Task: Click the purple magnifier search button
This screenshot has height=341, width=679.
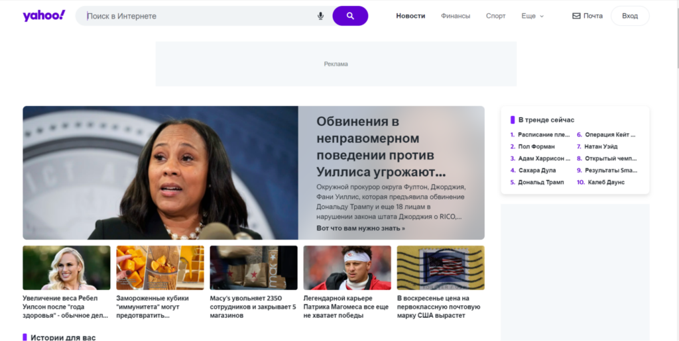Action: tap(350, 16)
